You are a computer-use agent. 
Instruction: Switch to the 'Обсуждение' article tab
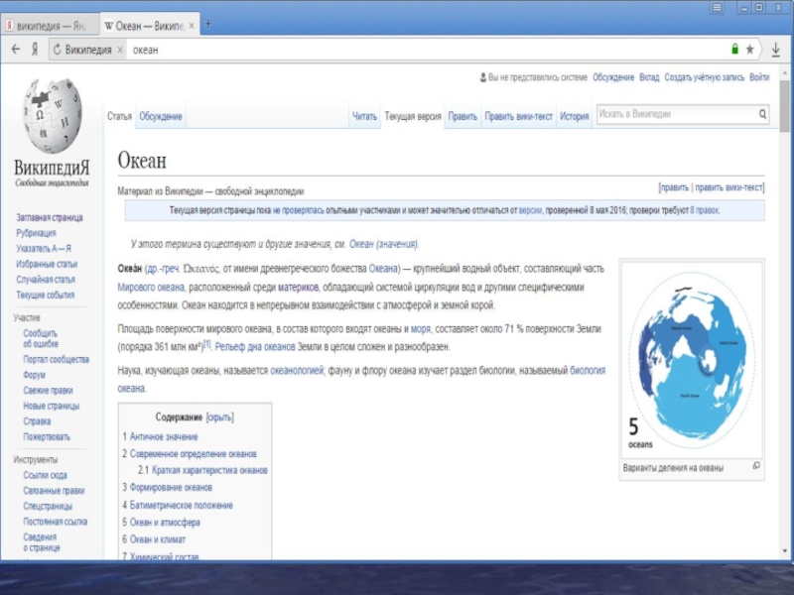click(161, 116)
